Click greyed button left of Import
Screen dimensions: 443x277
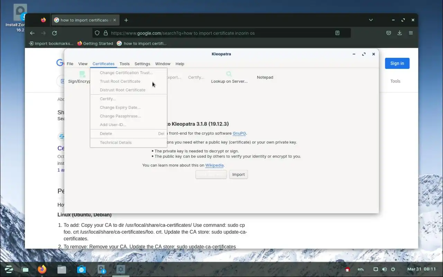(x=211, y=175)
